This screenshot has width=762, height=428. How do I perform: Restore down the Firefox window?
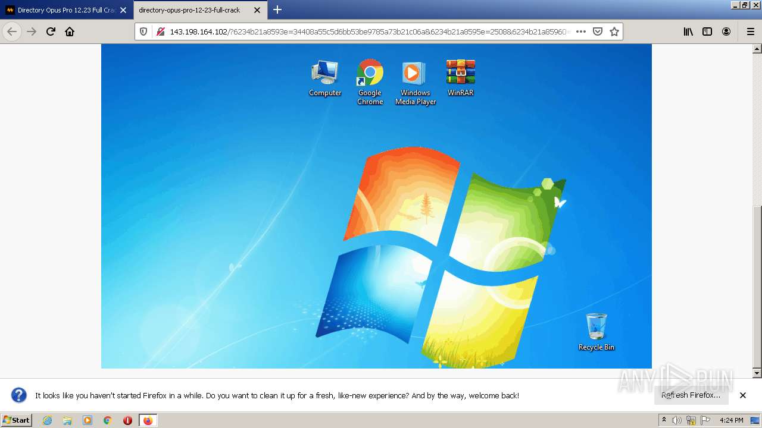point(745,5)
